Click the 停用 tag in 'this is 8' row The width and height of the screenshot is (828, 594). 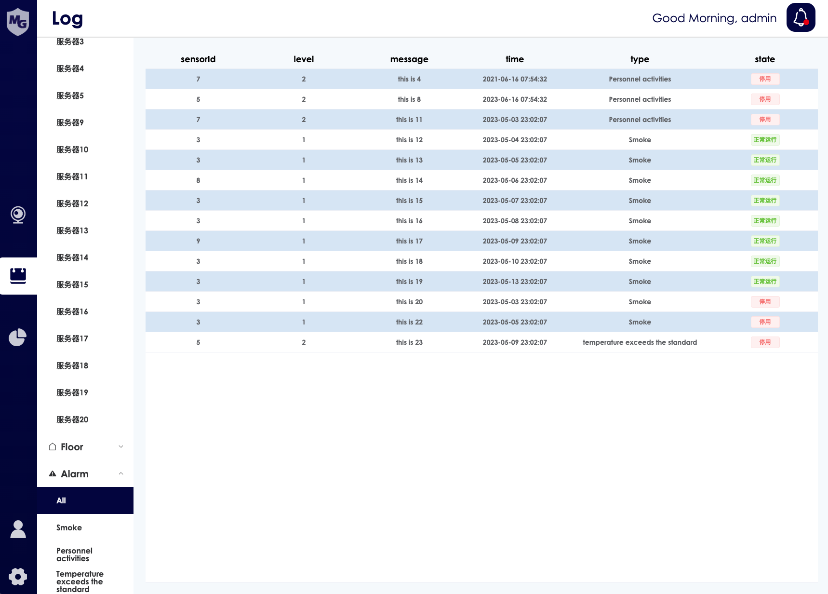point(765,99)
